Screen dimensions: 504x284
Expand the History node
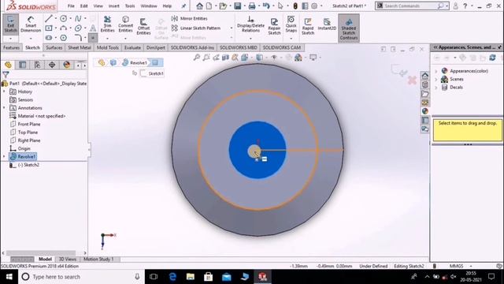coord(4,92)
